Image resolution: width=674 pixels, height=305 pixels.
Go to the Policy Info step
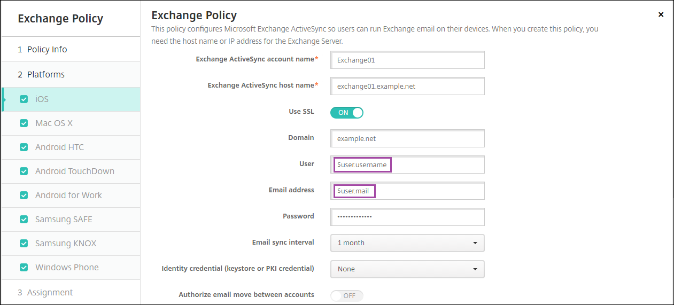tap(47, 49)
